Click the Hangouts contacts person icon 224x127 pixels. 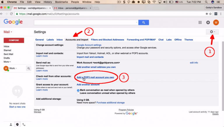(x=11, y=125)
